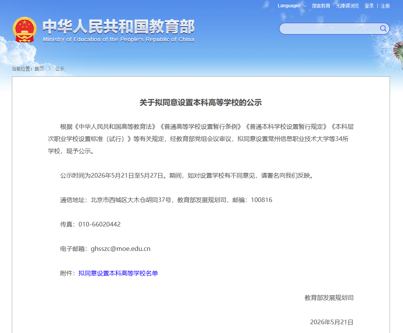The height and width of the screenshot is (333, 403).
Task: Click the 中华人民共和国教育部 site title
Action: (x=119, y=27)
